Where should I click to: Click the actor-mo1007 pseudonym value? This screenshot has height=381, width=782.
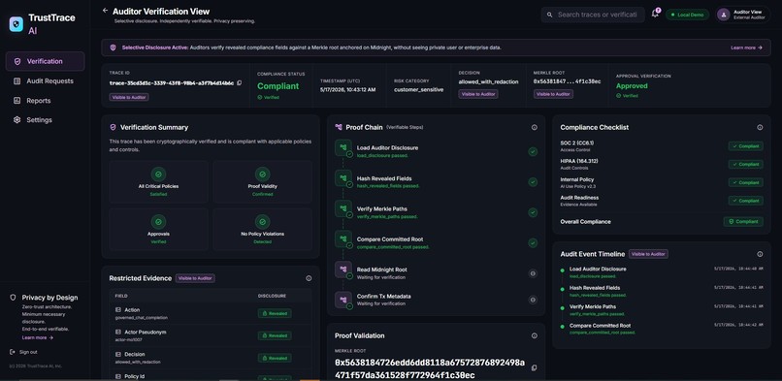pyautogui.click(x=130, y=339)
